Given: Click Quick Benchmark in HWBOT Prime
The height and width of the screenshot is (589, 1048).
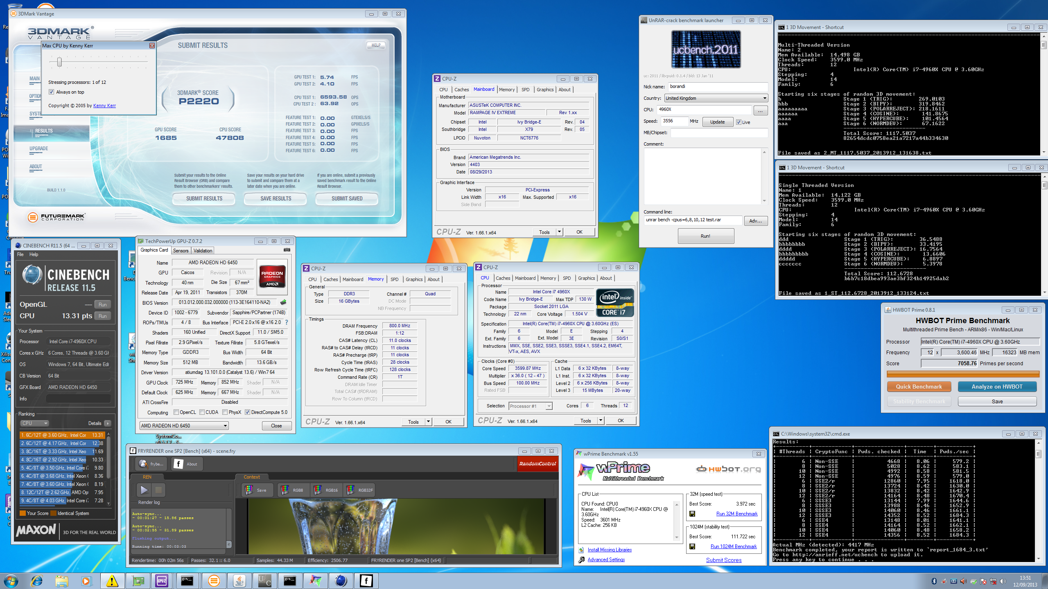Looking at the screenshot, I should tap(919, 387).
